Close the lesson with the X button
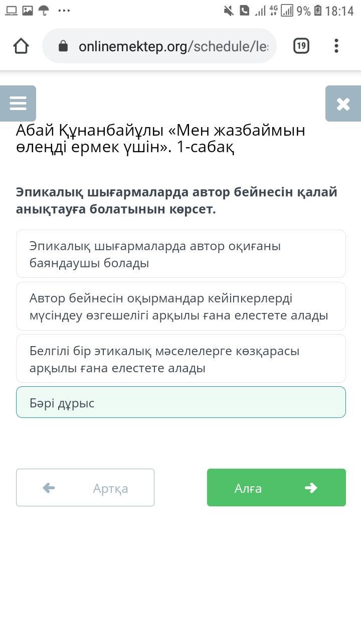The width and height of the screenshot is (361, 643). [x=343, y=103]
